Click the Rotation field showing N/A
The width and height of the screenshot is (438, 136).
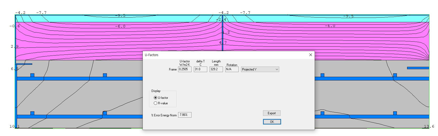[x=232, y=69]
